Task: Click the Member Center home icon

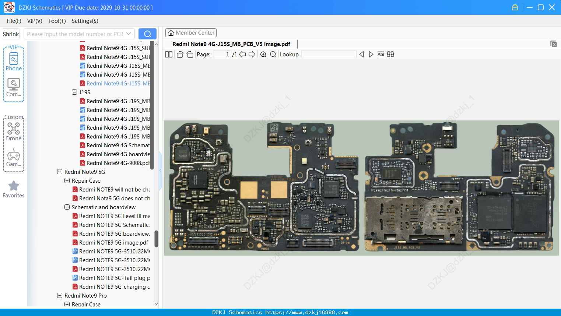Action: click(171, 33)
